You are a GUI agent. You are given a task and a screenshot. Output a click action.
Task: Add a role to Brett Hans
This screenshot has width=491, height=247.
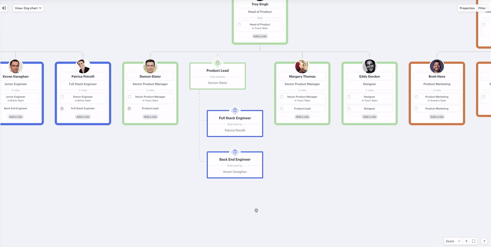[x=437, y=117]
